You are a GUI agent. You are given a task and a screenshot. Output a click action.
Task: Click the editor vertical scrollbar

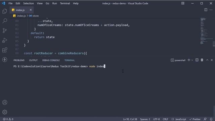click(214, 44)
